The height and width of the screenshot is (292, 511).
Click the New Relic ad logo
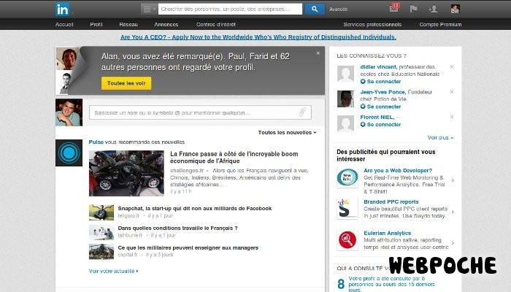[347, 177]
